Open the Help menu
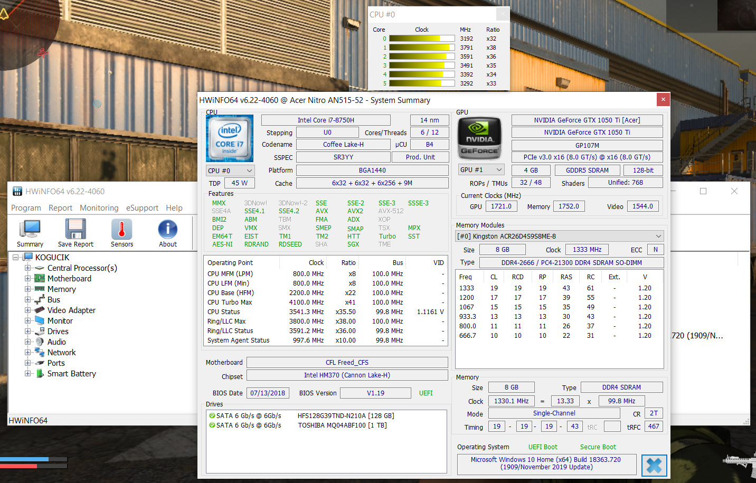The image size is (756, 483). (174, 208)
